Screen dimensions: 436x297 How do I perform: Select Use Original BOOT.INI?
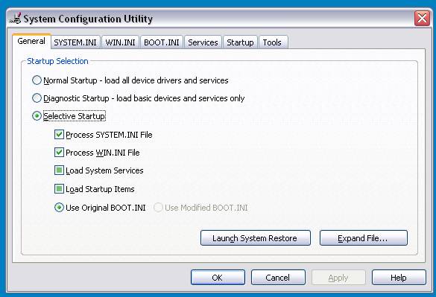[x=59, y=208]
